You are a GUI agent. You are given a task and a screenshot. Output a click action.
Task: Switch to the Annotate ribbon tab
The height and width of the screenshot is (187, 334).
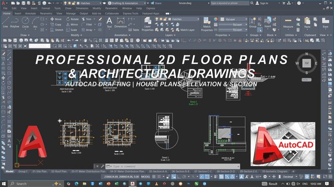(x=30, y=14)
